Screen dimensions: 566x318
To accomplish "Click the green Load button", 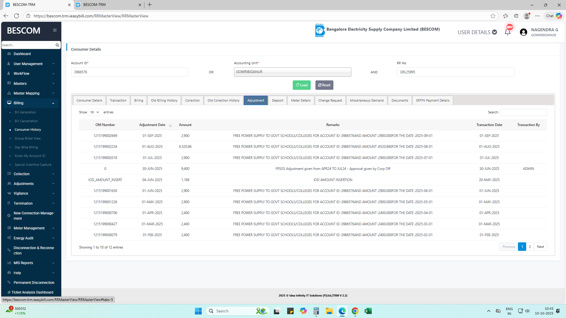I will (302, 85).
